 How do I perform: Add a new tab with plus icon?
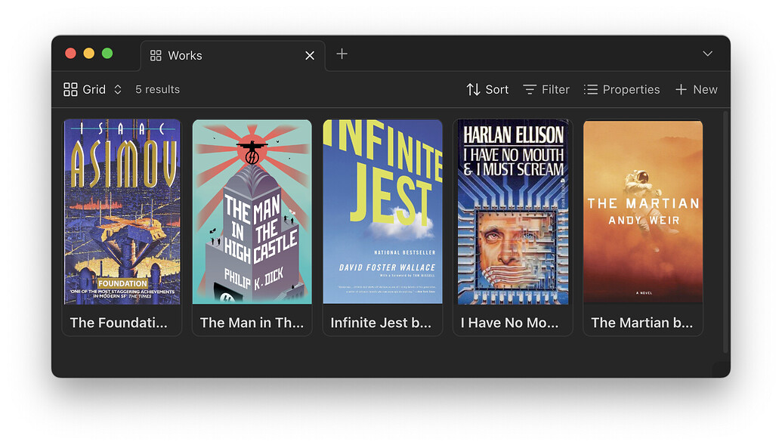point(342,54)
